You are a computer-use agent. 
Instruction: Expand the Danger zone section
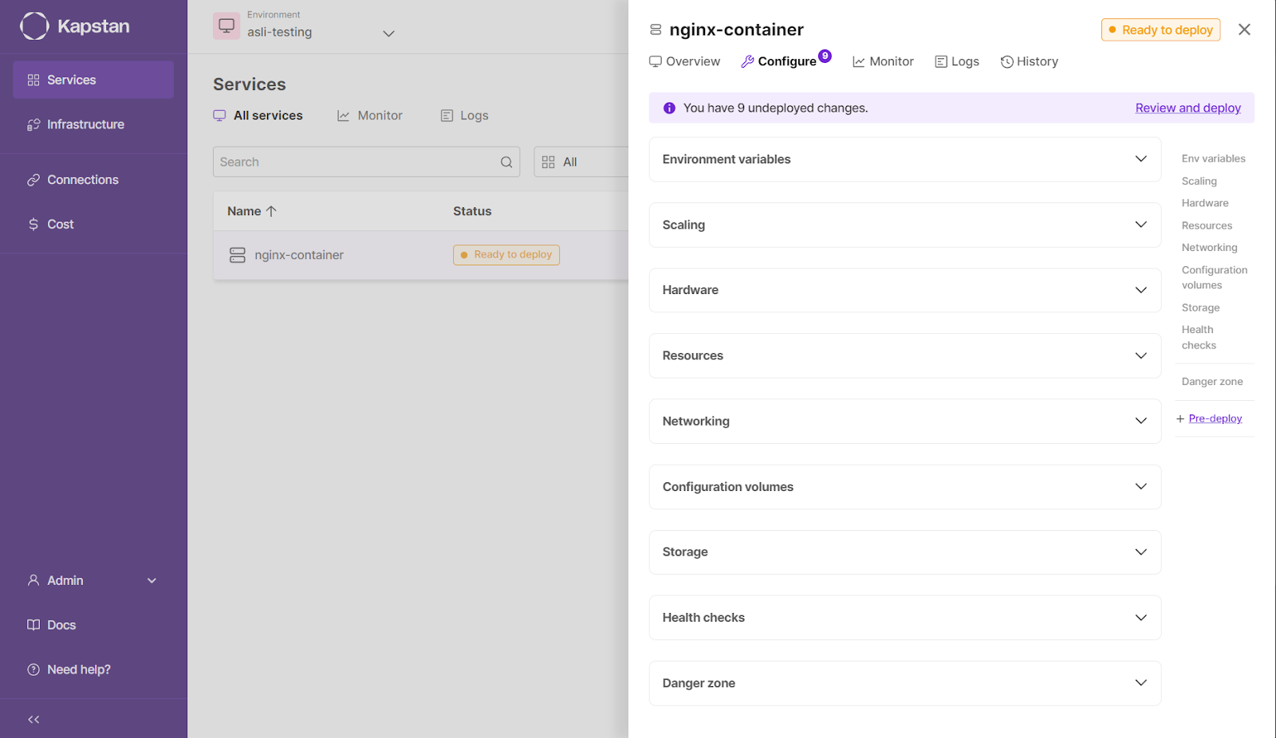905,683
